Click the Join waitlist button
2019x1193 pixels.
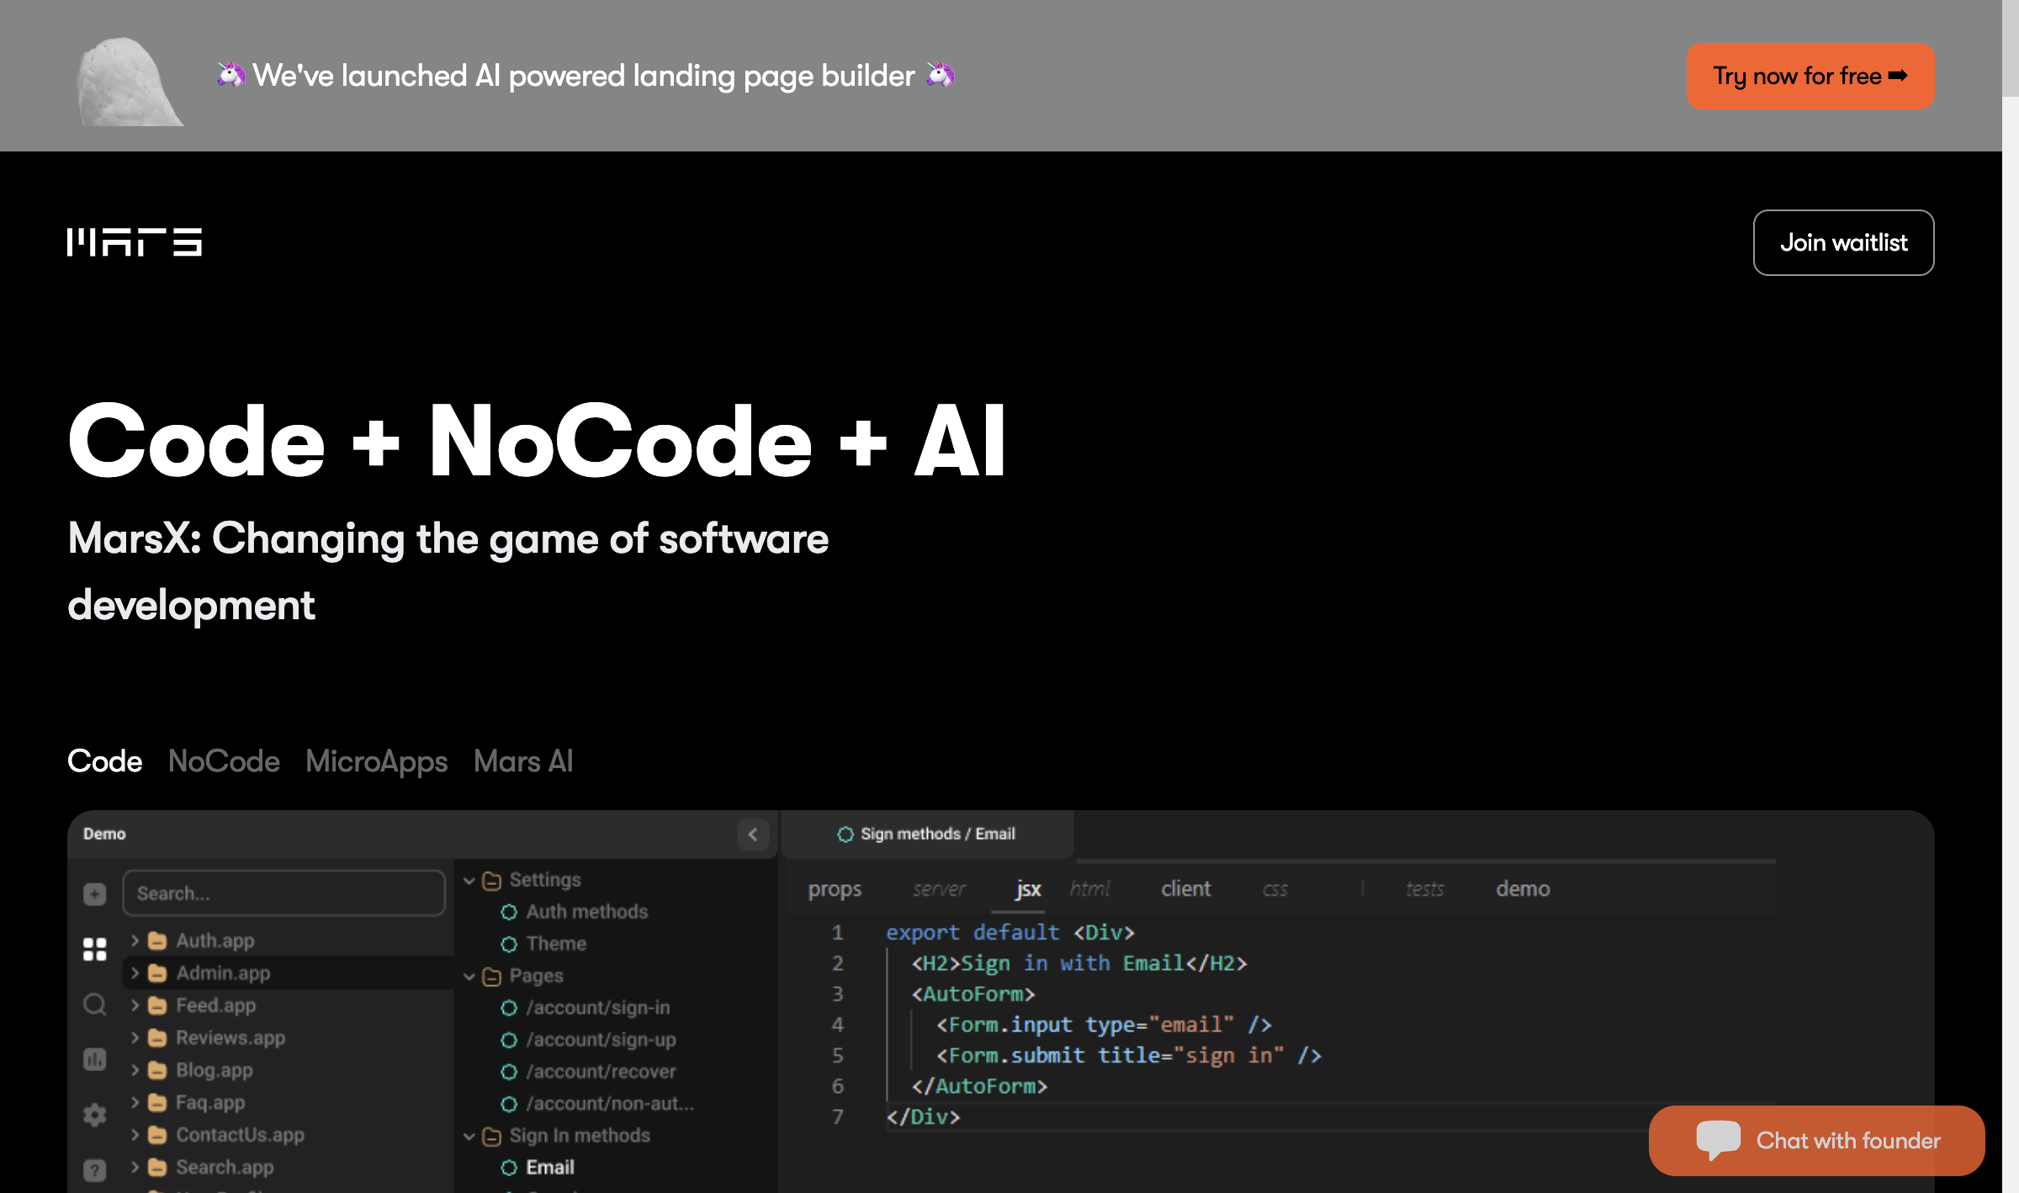point(1843,242)
